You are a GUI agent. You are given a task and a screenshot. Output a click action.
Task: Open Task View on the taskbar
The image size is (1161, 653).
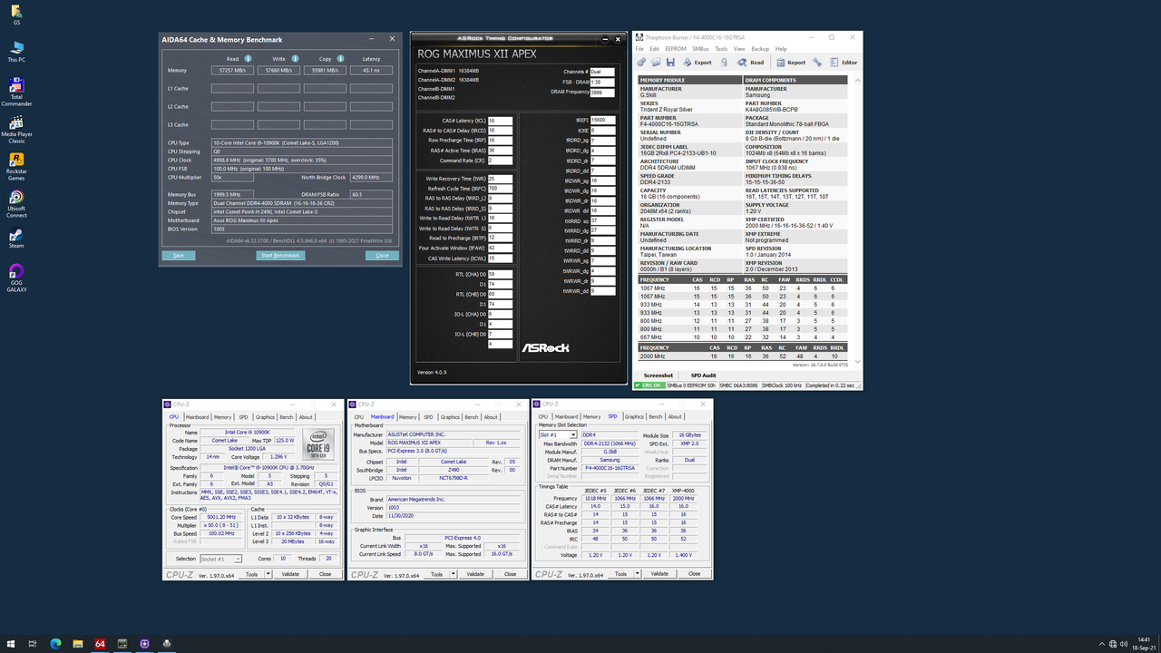33,644
